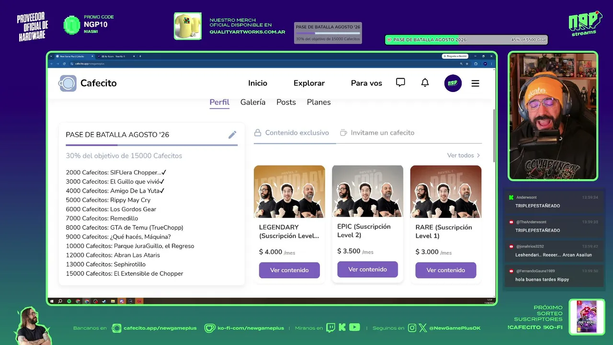Click the chevron next to Ver todos

pyautogui.click(x=478, y=155)
